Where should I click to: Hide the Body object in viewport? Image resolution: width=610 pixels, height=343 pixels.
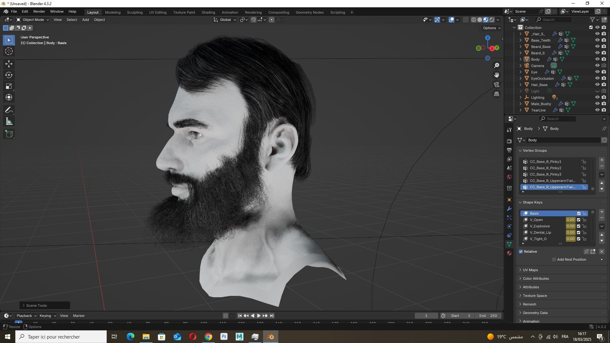(x=597, y=59)
